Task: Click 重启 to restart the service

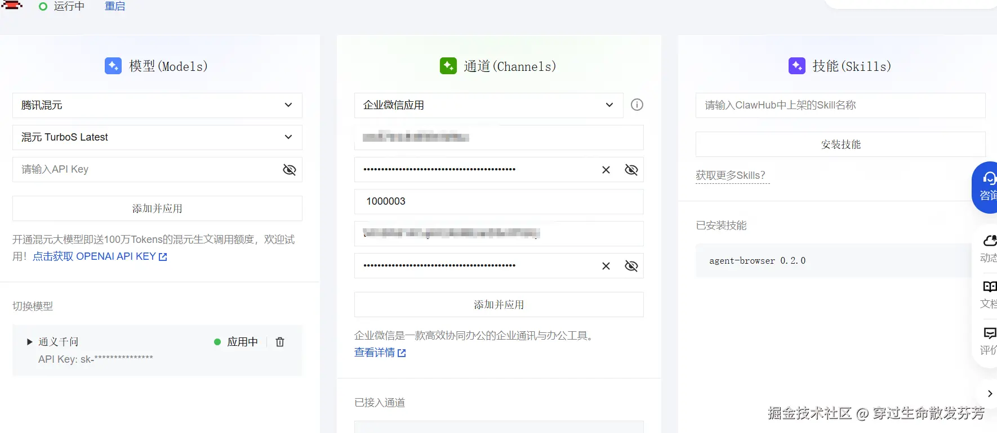Action: (x=115, y=6)
